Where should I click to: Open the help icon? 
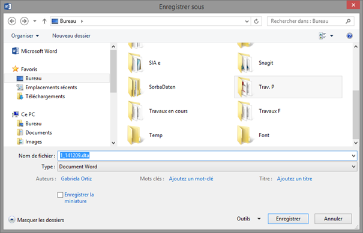pos(349,36)
